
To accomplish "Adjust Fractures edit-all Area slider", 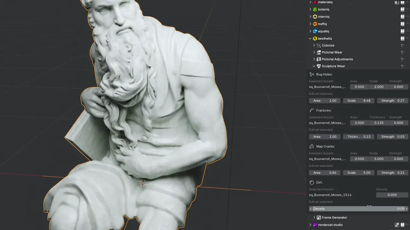I will (325, 137).
